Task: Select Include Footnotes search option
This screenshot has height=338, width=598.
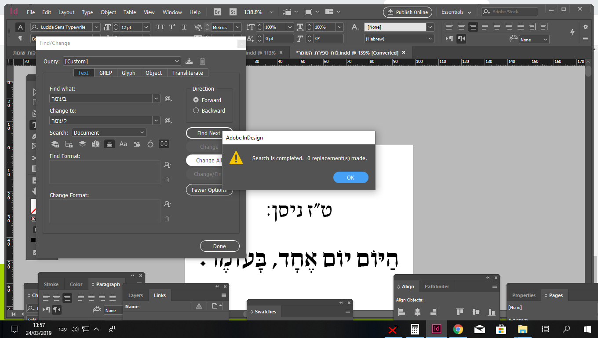Action: pos(109,144)
